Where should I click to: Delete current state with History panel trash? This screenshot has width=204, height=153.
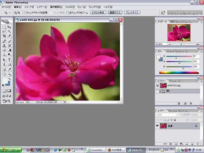click(x=191, y=103)
